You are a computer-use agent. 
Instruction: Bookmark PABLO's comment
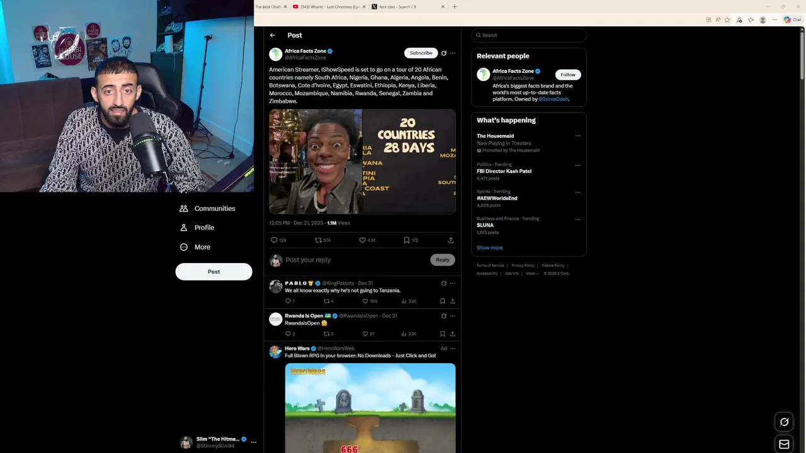(x=443, y=301)
